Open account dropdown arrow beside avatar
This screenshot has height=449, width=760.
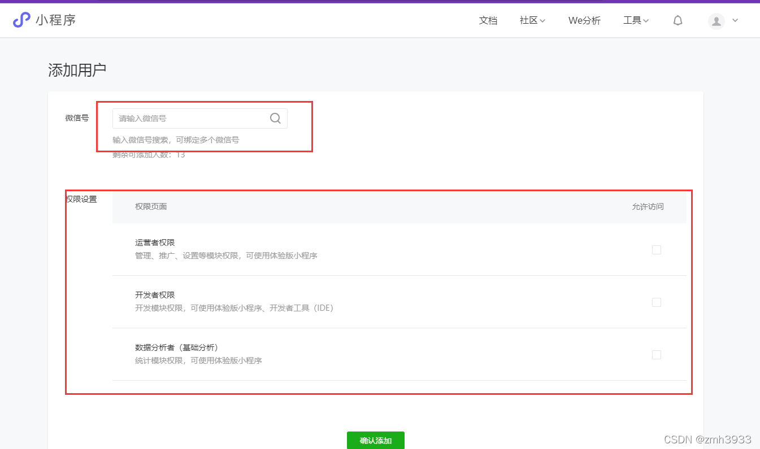coord(735,20)
